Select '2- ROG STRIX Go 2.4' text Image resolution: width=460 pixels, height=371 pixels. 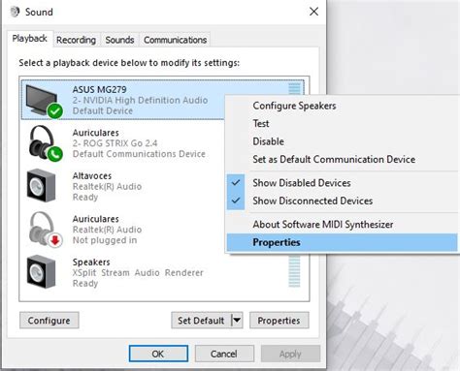click(x=115, y=143)
